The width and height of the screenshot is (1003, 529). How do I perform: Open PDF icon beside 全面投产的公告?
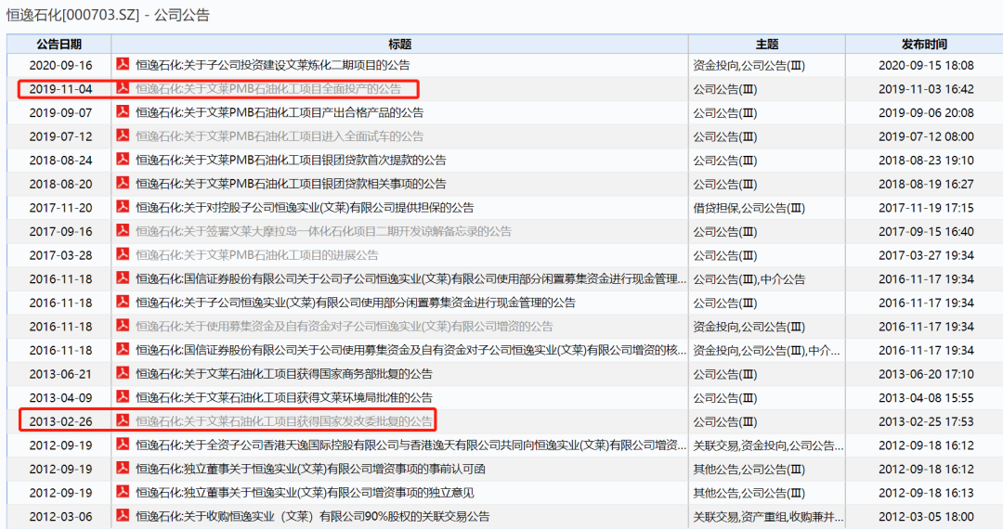[123, 88]
